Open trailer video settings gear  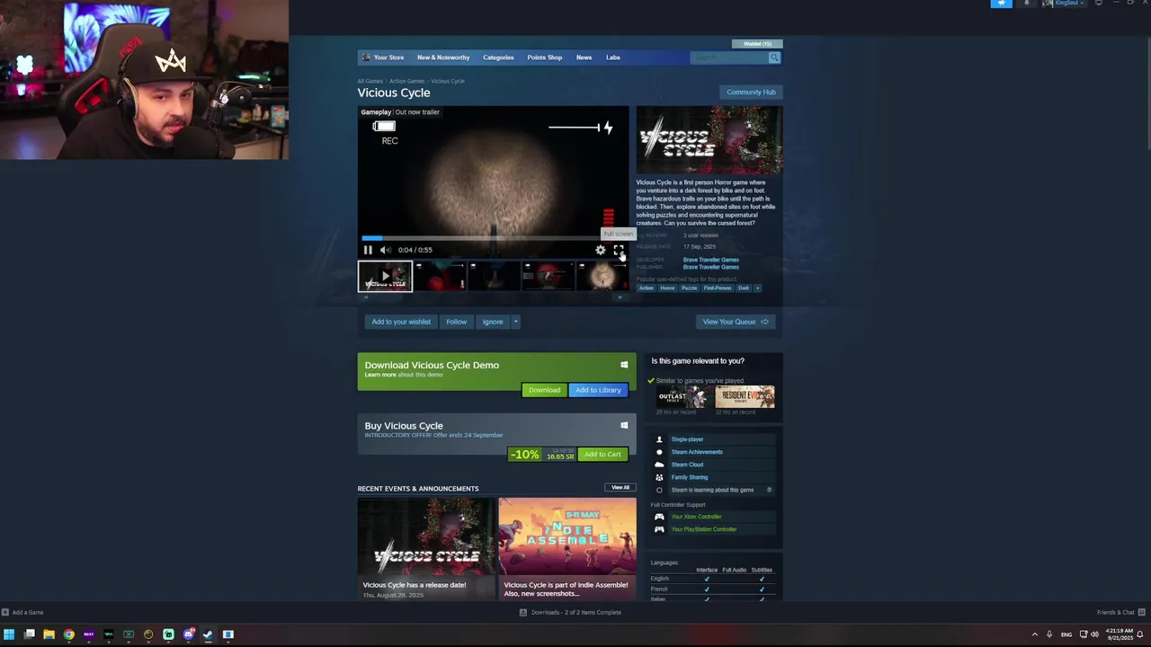tap(601, 250)
